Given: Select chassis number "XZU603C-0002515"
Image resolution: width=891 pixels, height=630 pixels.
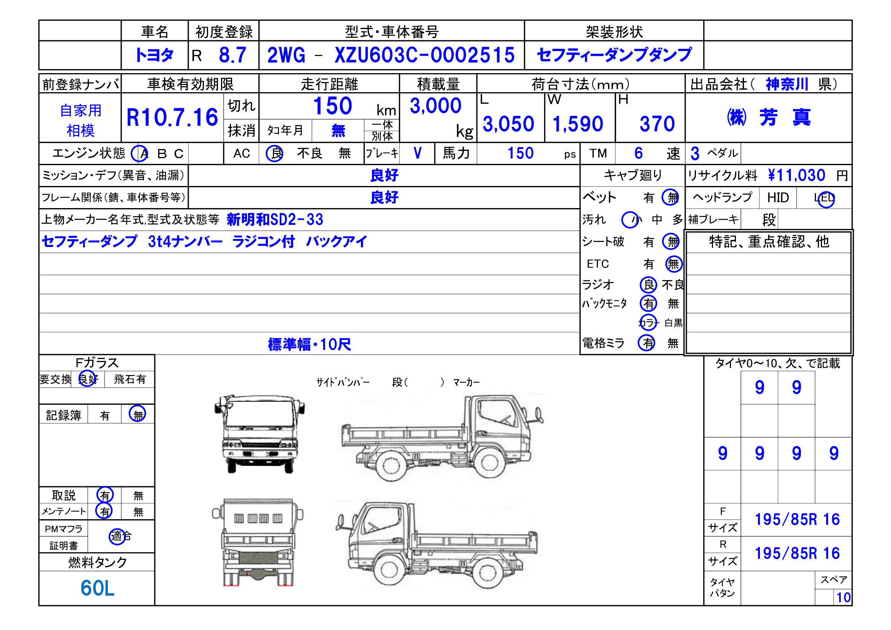Looking at the screenshot, I should pos(425,55).
